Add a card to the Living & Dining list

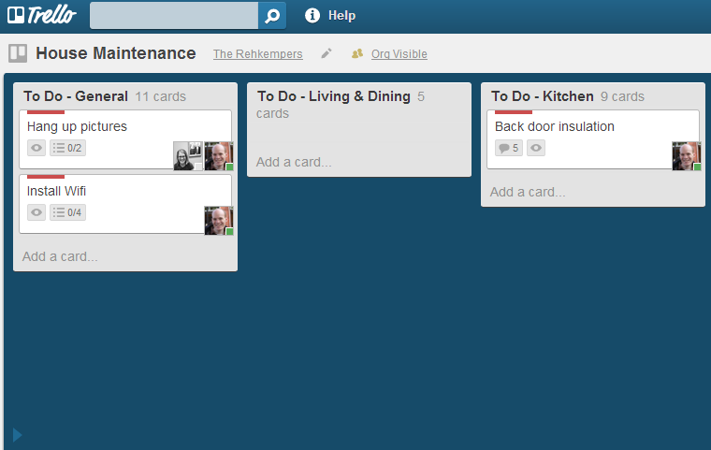pyautogui.click(x=294, y=162)
